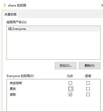Screen dimensions: 103x111
Task: Select the Everyone entry text in the list
Action: point(19,29)
